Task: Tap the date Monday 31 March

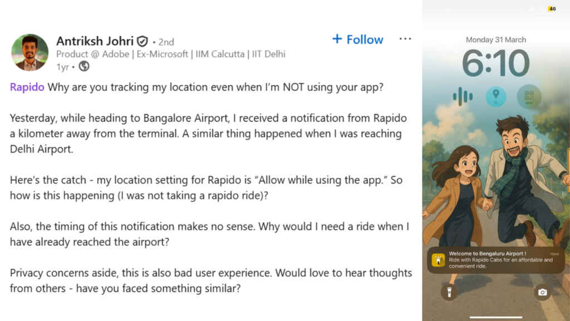Action: point(495,40)
